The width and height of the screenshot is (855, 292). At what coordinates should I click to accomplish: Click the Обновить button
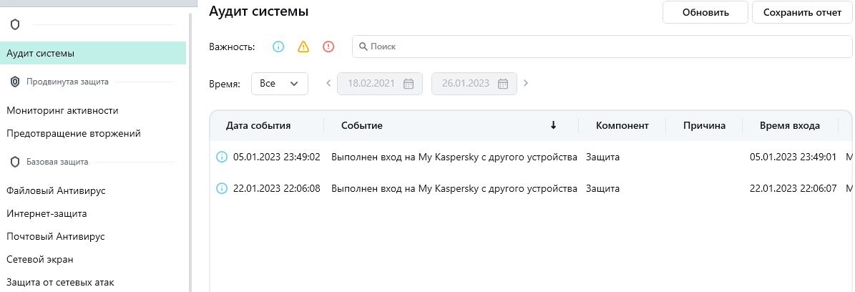705,12
